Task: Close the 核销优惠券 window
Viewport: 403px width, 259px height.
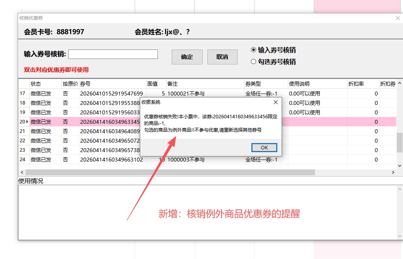Action: [x=398, y=18]
